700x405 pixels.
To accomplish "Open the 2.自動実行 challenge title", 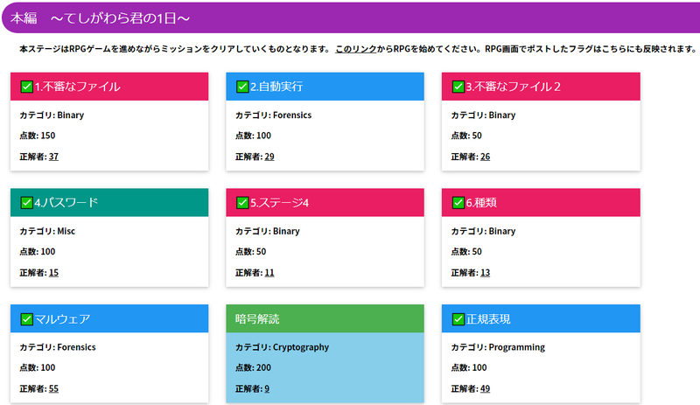I will coord(276,87).
